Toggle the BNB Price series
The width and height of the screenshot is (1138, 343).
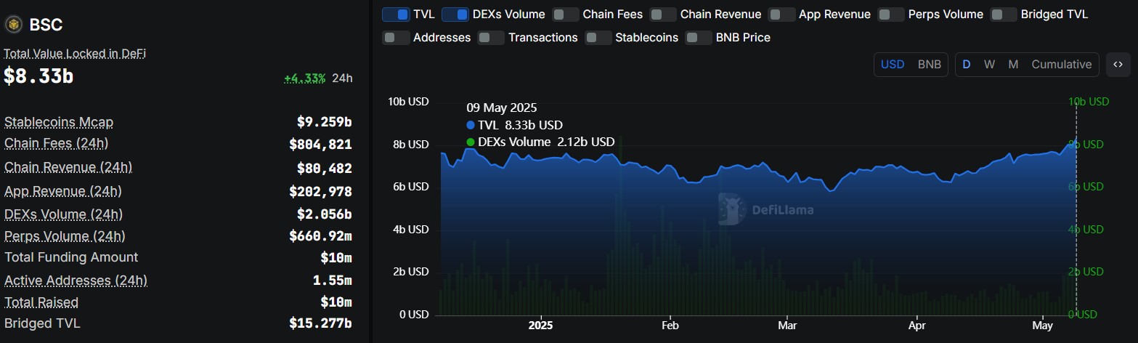click(699, 37)
